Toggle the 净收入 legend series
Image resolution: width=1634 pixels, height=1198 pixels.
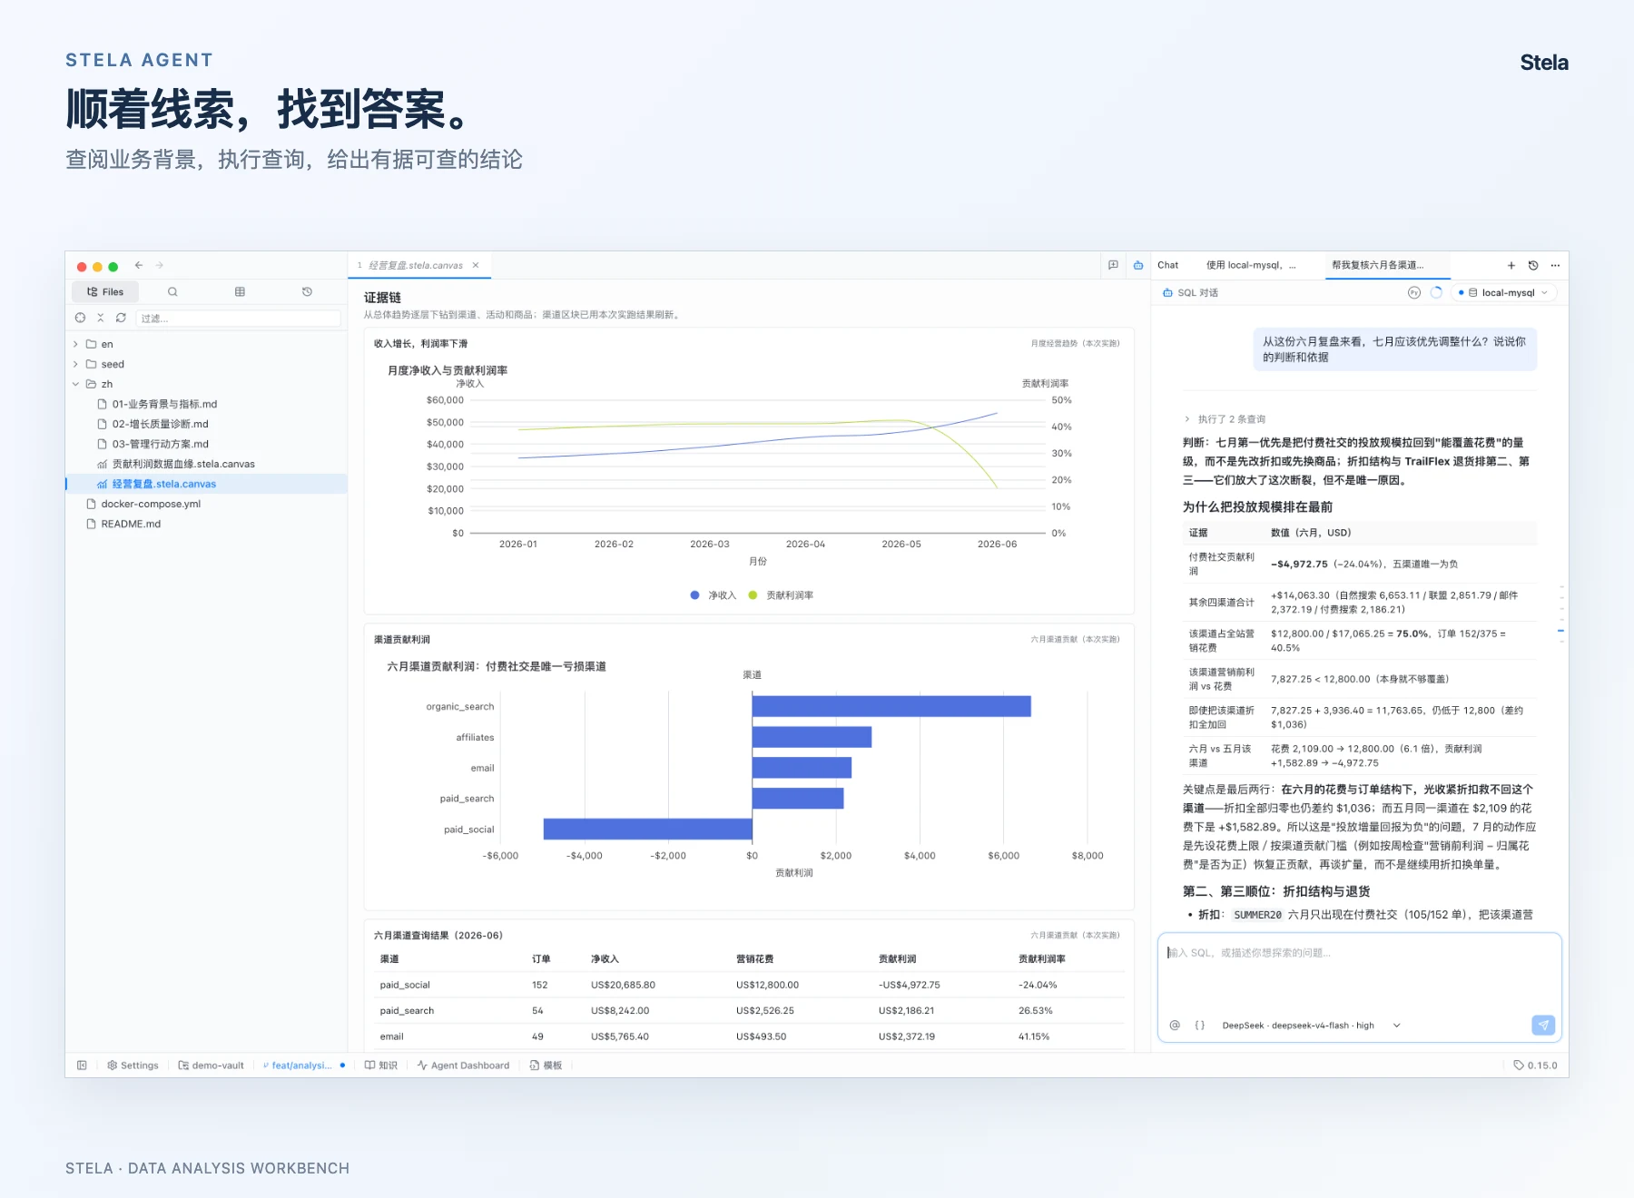[x=714, y=595]
